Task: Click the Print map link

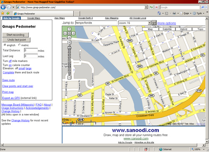Action: click(x=8, y=92)
